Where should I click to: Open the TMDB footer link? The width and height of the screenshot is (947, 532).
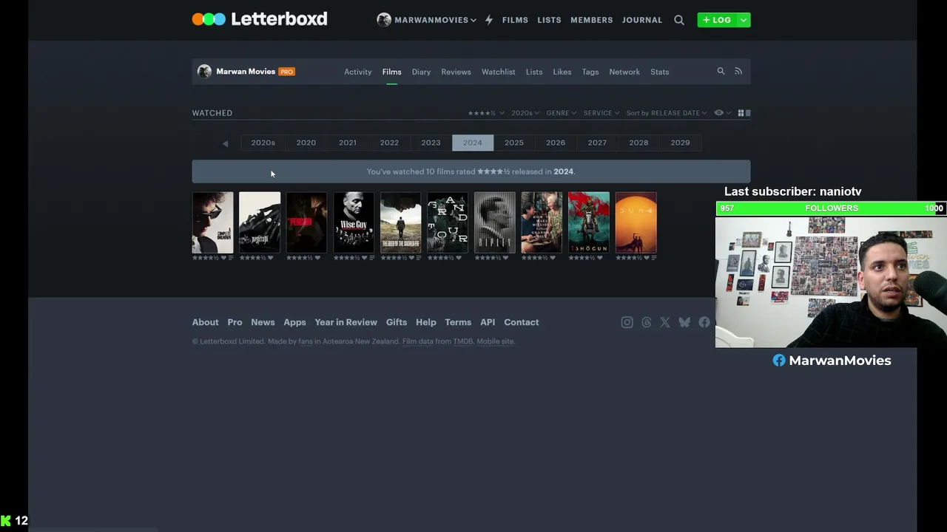tap(463, 341)
